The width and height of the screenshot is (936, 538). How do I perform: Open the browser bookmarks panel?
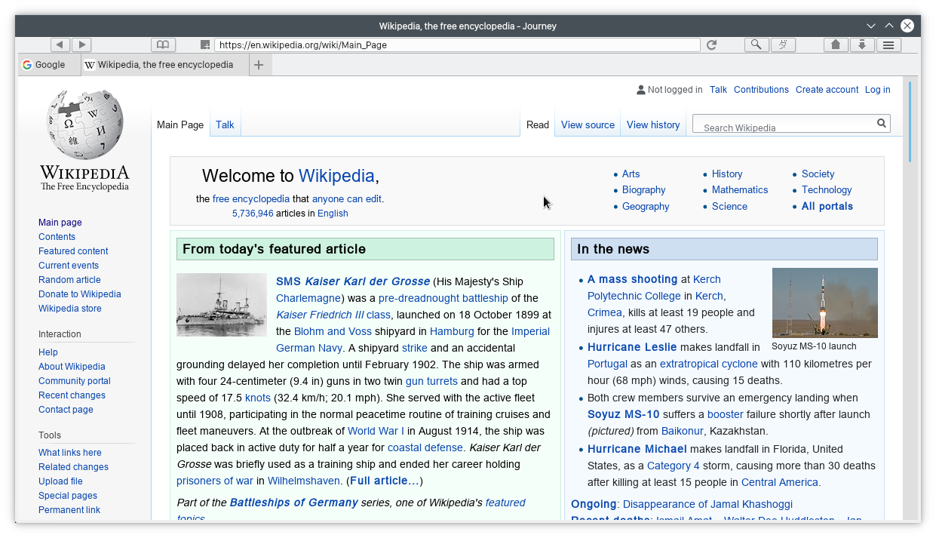coord(163,45)
